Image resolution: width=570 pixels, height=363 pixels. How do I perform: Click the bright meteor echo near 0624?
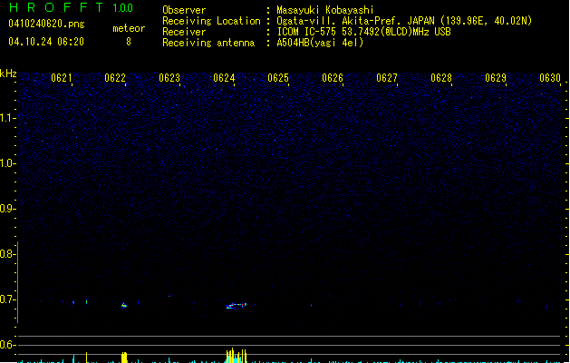click(237, 306)
